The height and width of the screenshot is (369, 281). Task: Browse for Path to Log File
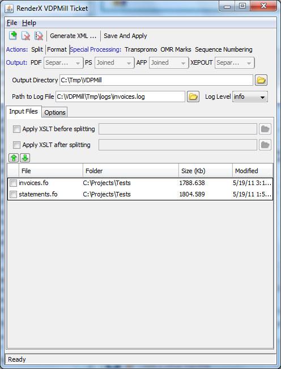193,97
